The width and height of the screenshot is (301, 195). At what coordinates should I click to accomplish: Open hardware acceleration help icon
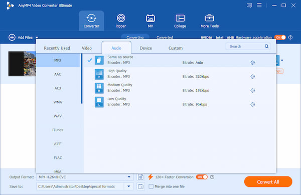coord(290,38)
